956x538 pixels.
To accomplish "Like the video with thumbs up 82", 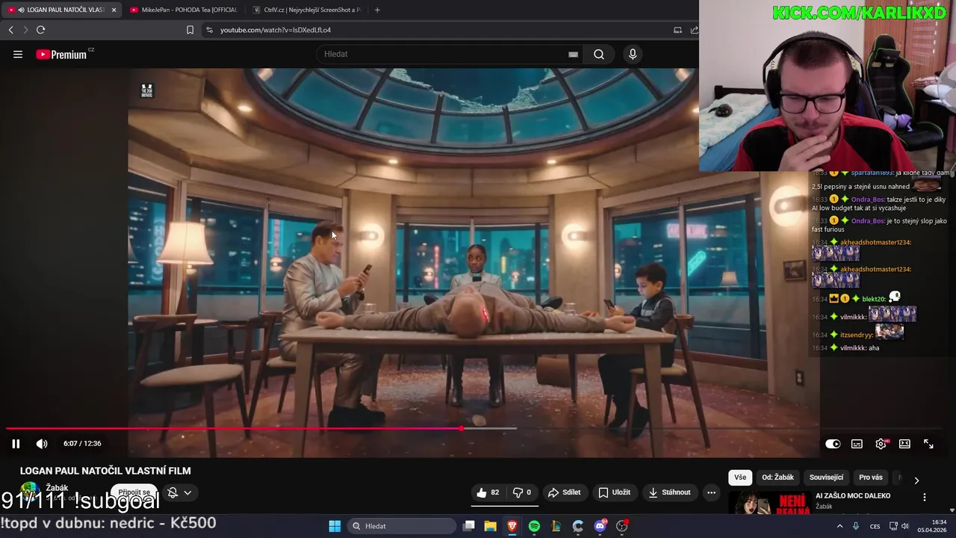I will tap(488, 492).
